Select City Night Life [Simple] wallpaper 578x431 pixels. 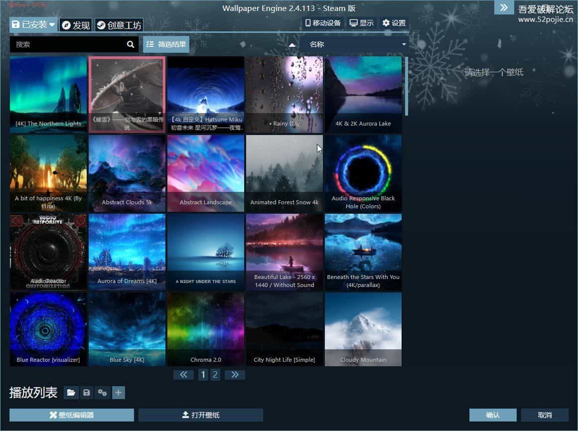284,329
